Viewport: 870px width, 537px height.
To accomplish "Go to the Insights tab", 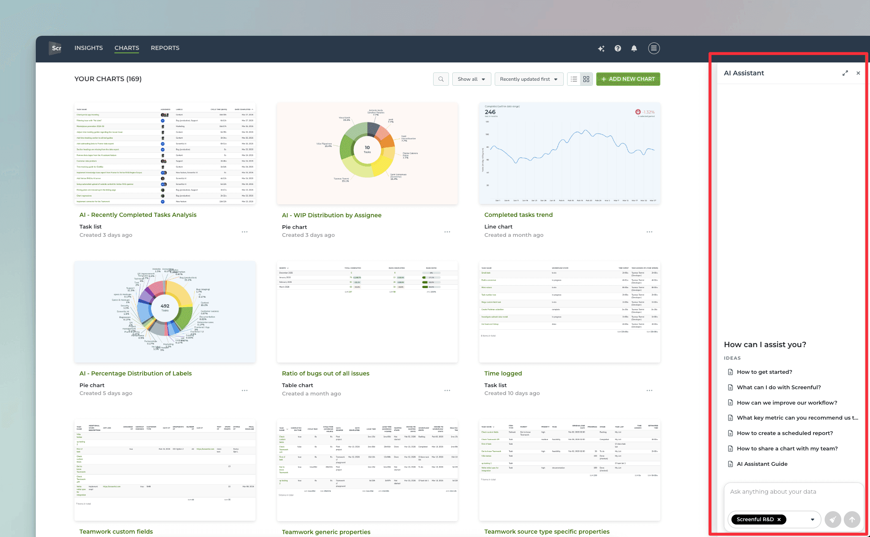I will tap(89, 48).
